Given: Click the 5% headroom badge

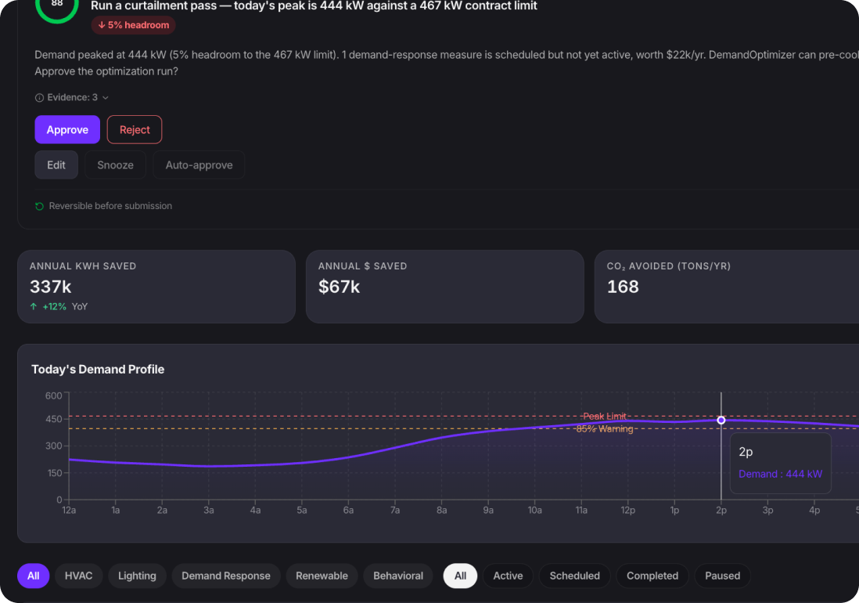Looking at the screenshot, I should coord(133,25).
